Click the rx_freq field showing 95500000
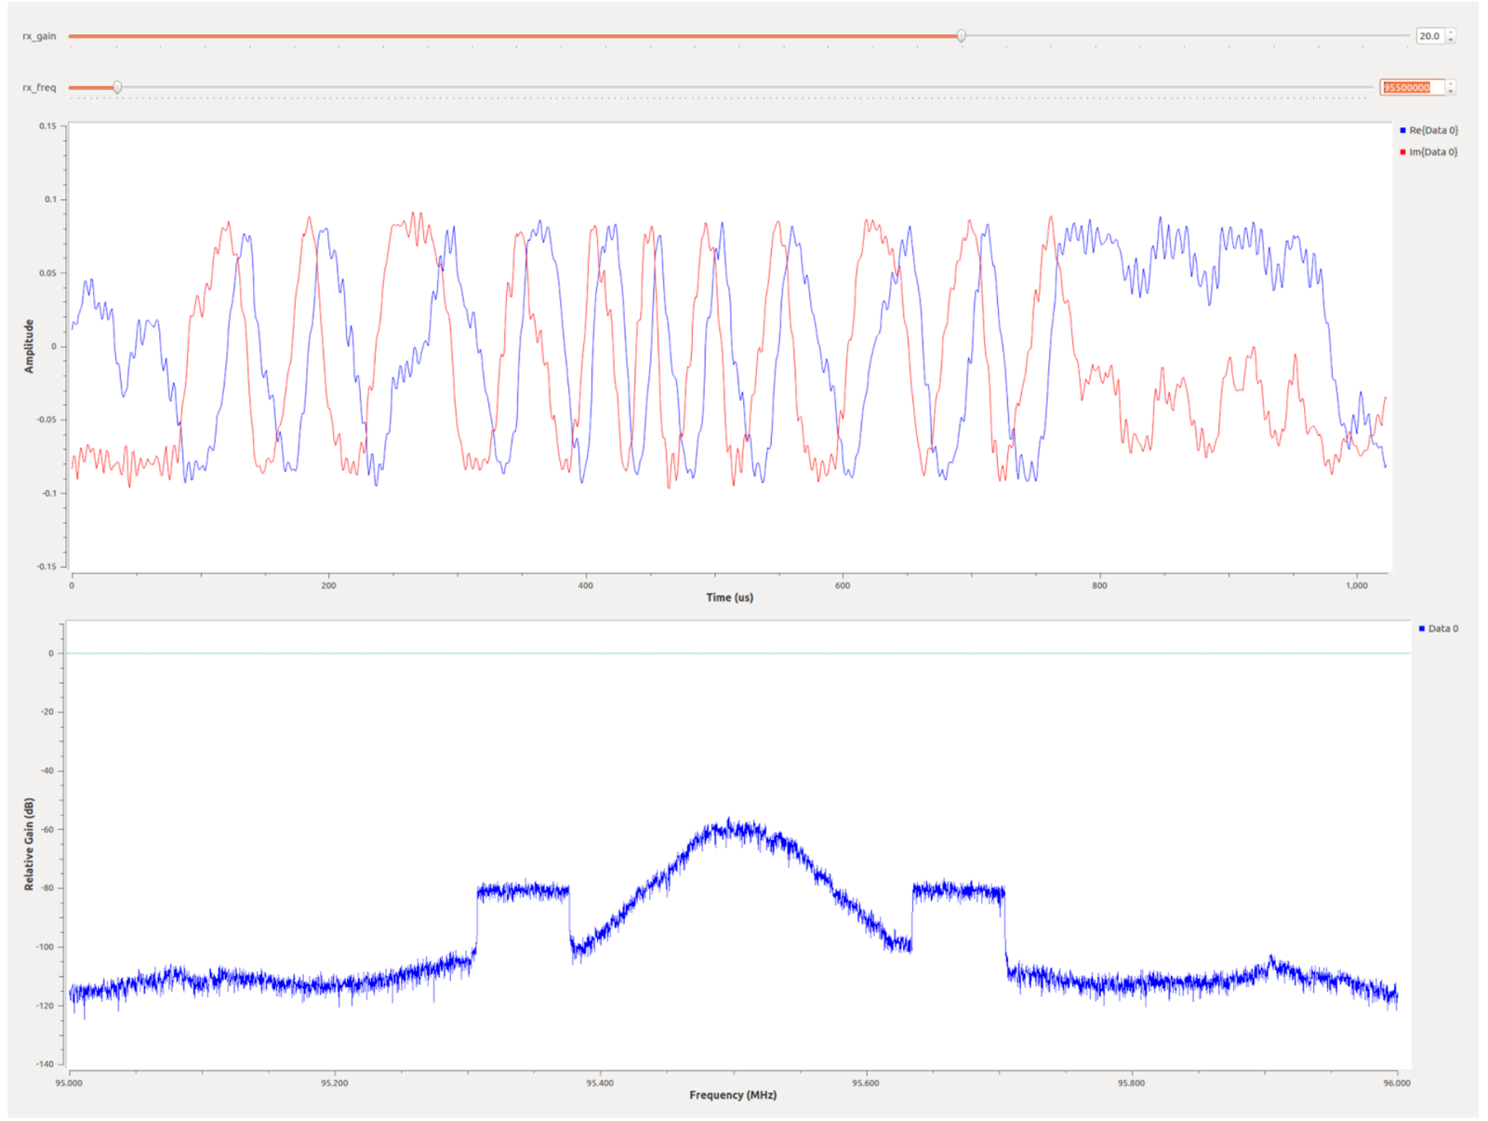1488x1121 pixels. point(1410,87)
